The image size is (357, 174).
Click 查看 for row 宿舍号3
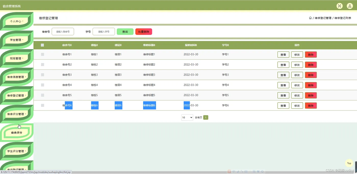click(283, 75)
